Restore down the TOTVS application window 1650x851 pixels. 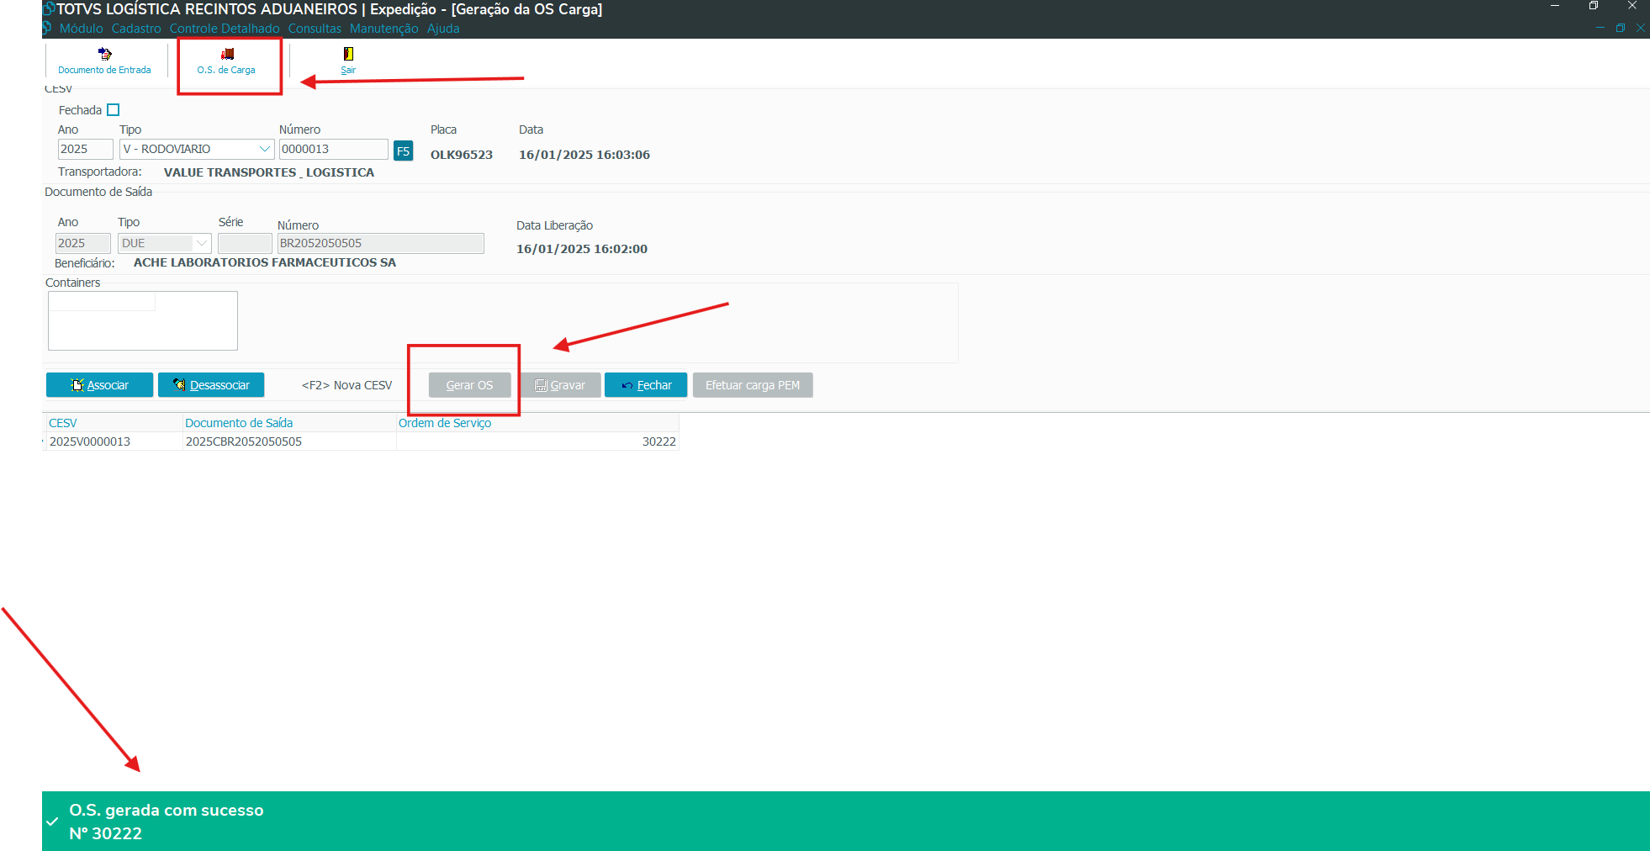coord(1594,6)
